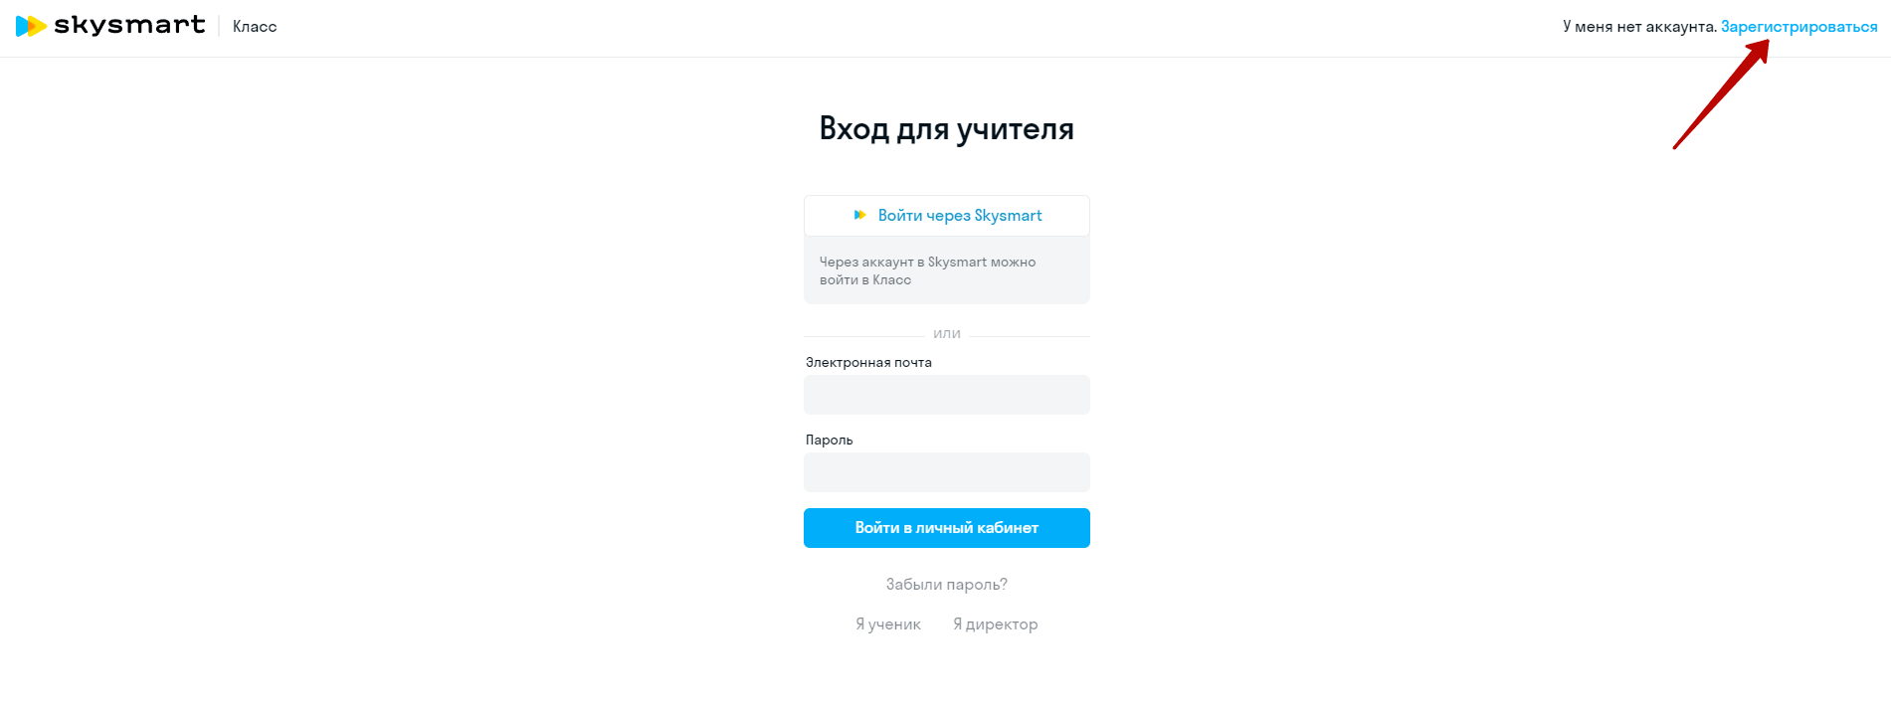Focus the Электронная почта input field
1891x710 pixels.
[946, 395]
